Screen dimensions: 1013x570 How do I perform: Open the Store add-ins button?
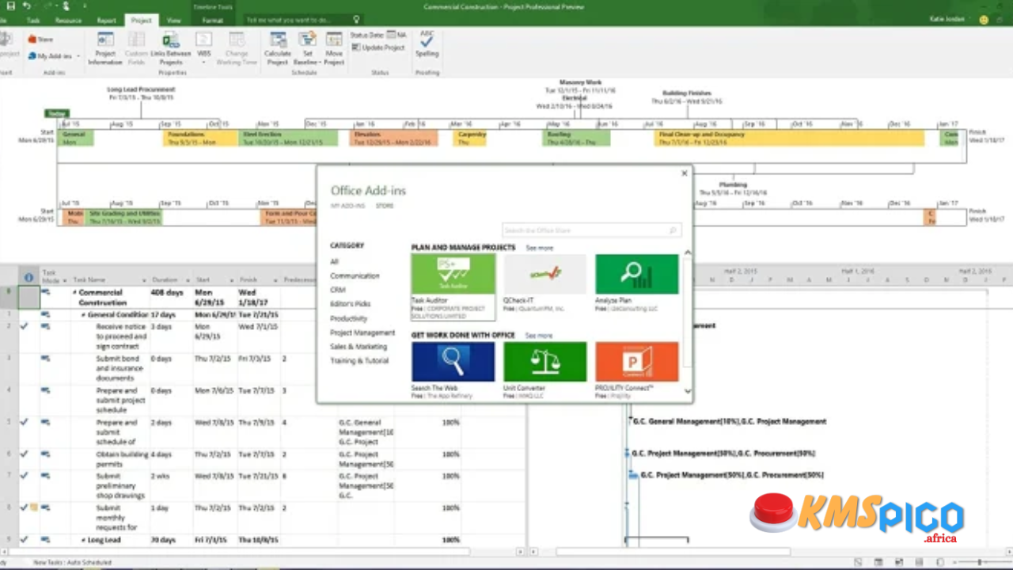point(40,39)
